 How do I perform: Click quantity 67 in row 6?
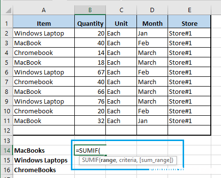click(x=90, y=72)
